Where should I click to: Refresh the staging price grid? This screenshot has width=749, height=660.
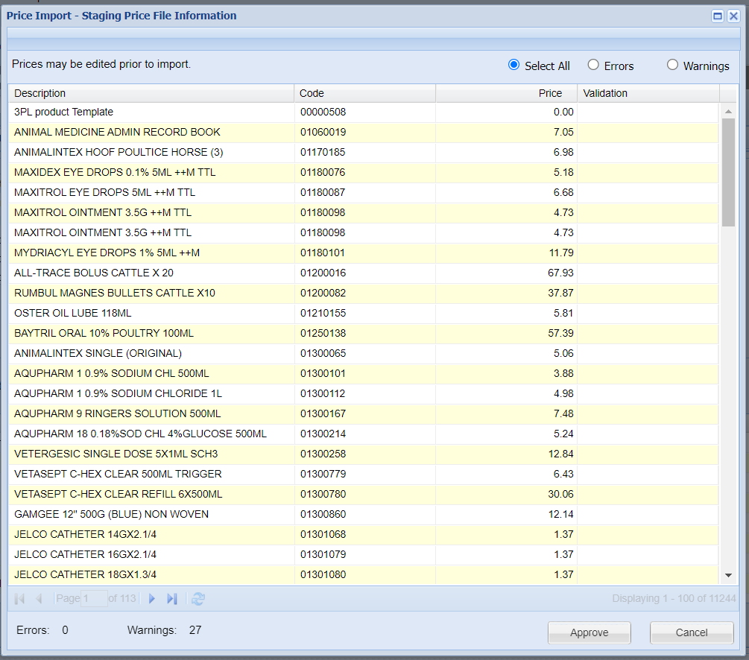tap(198, 598)
